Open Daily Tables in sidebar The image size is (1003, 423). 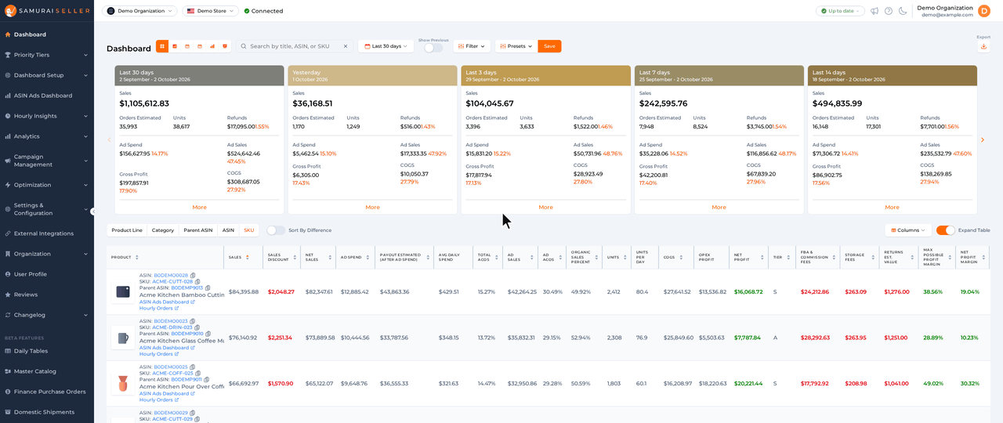tap(47, 351)
